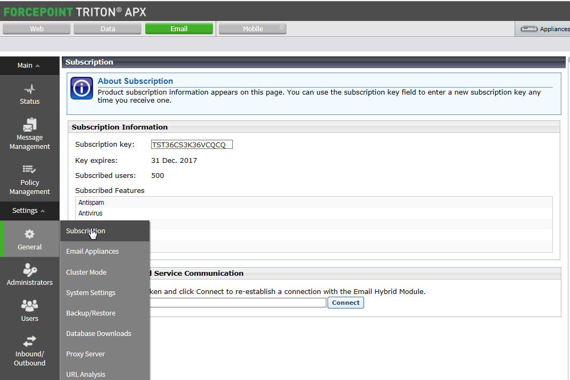
Task: Open System Settings from General flyout
Action: pos(105,292)
